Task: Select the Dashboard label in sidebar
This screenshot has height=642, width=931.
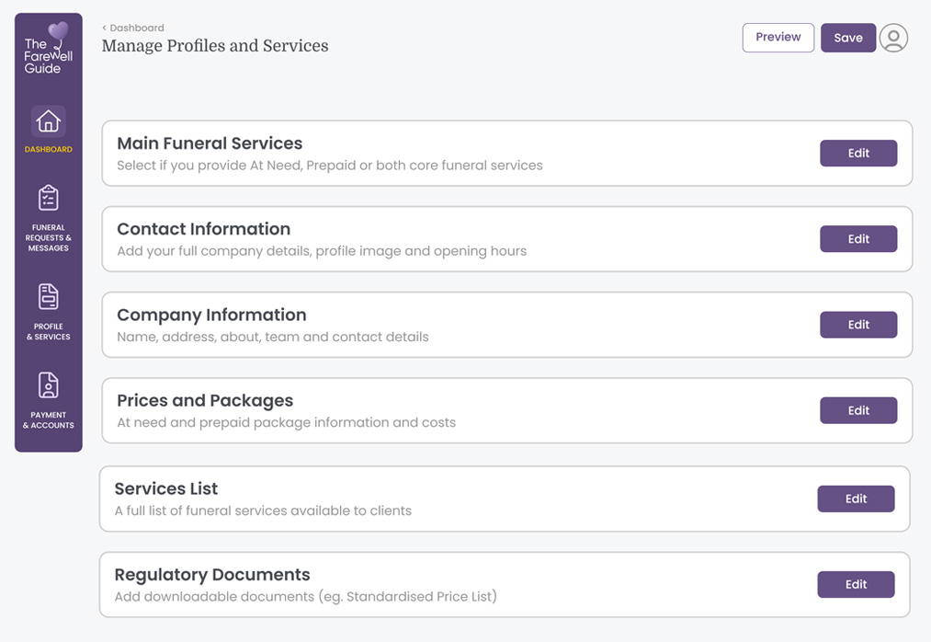Action: click(x=49, y=149)
